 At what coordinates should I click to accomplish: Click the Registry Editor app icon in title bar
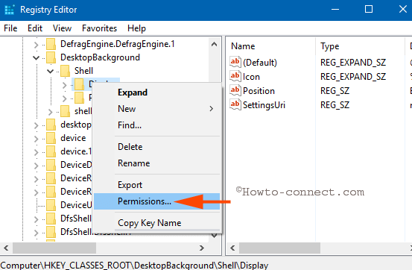(10, 10)
